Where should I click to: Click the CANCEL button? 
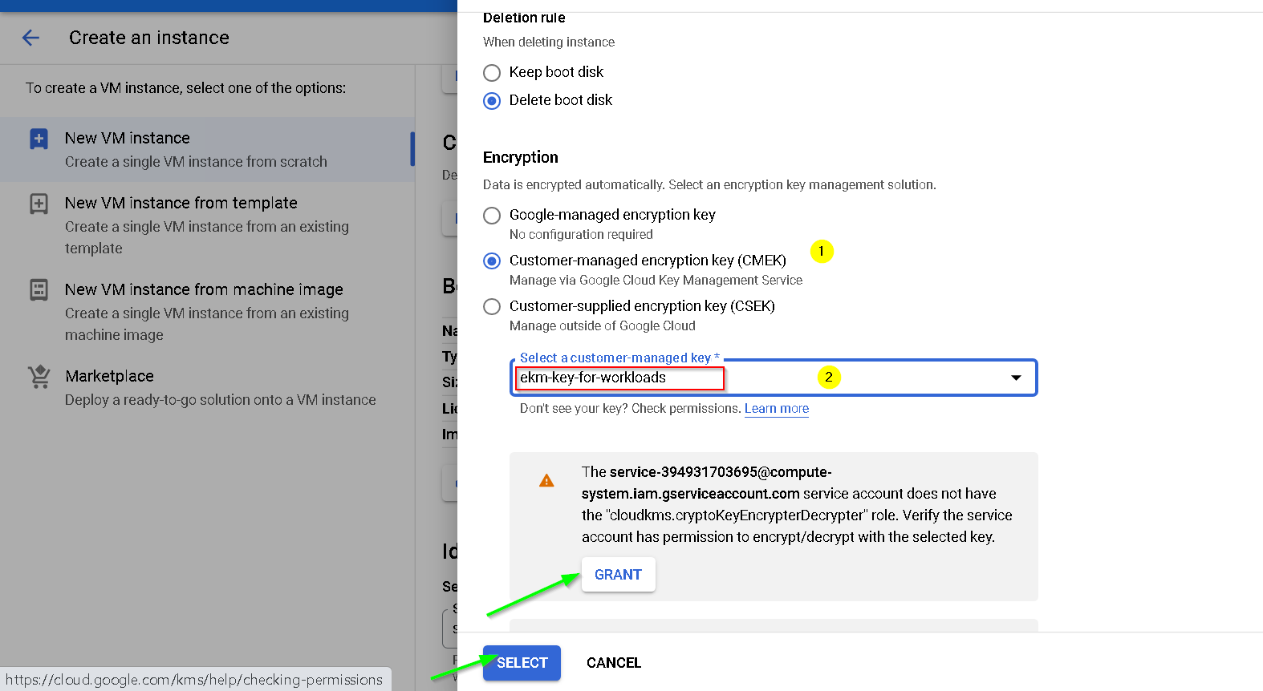click(x=614, y=663)
